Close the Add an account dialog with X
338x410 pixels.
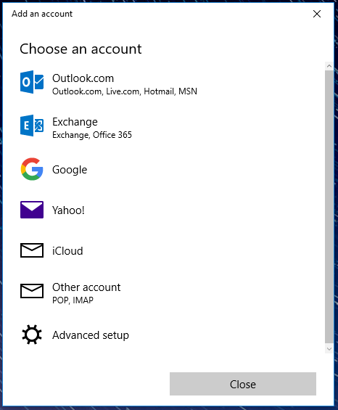point(317,14)
